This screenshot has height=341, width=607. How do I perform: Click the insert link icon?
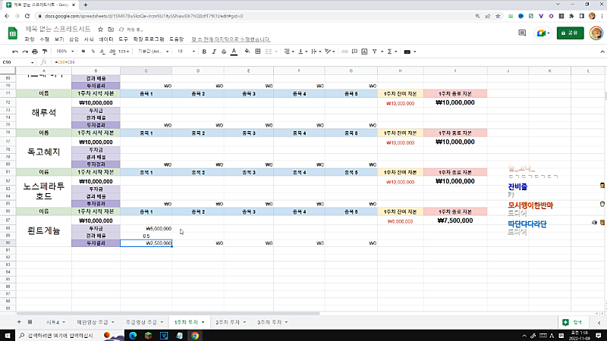click(344, 52)
